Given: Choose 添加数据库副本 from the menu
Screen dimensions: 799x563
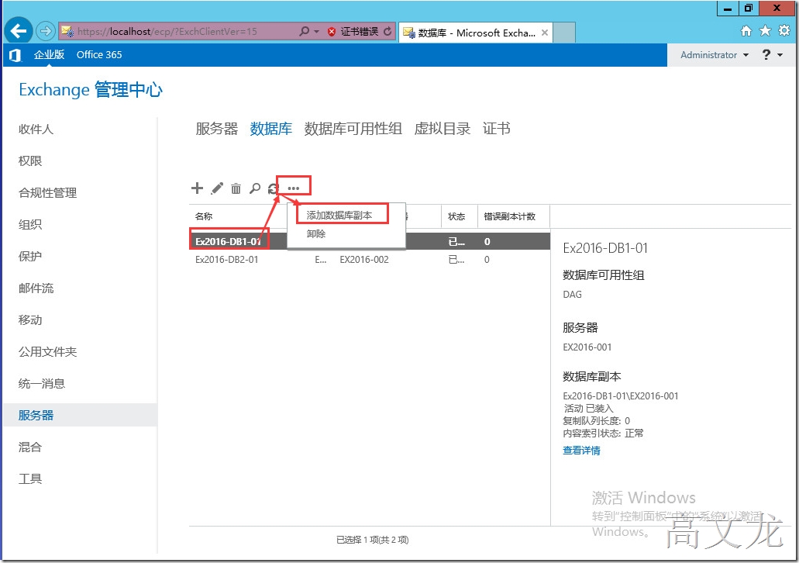Looking at the screenshot, I should point(339,216).
